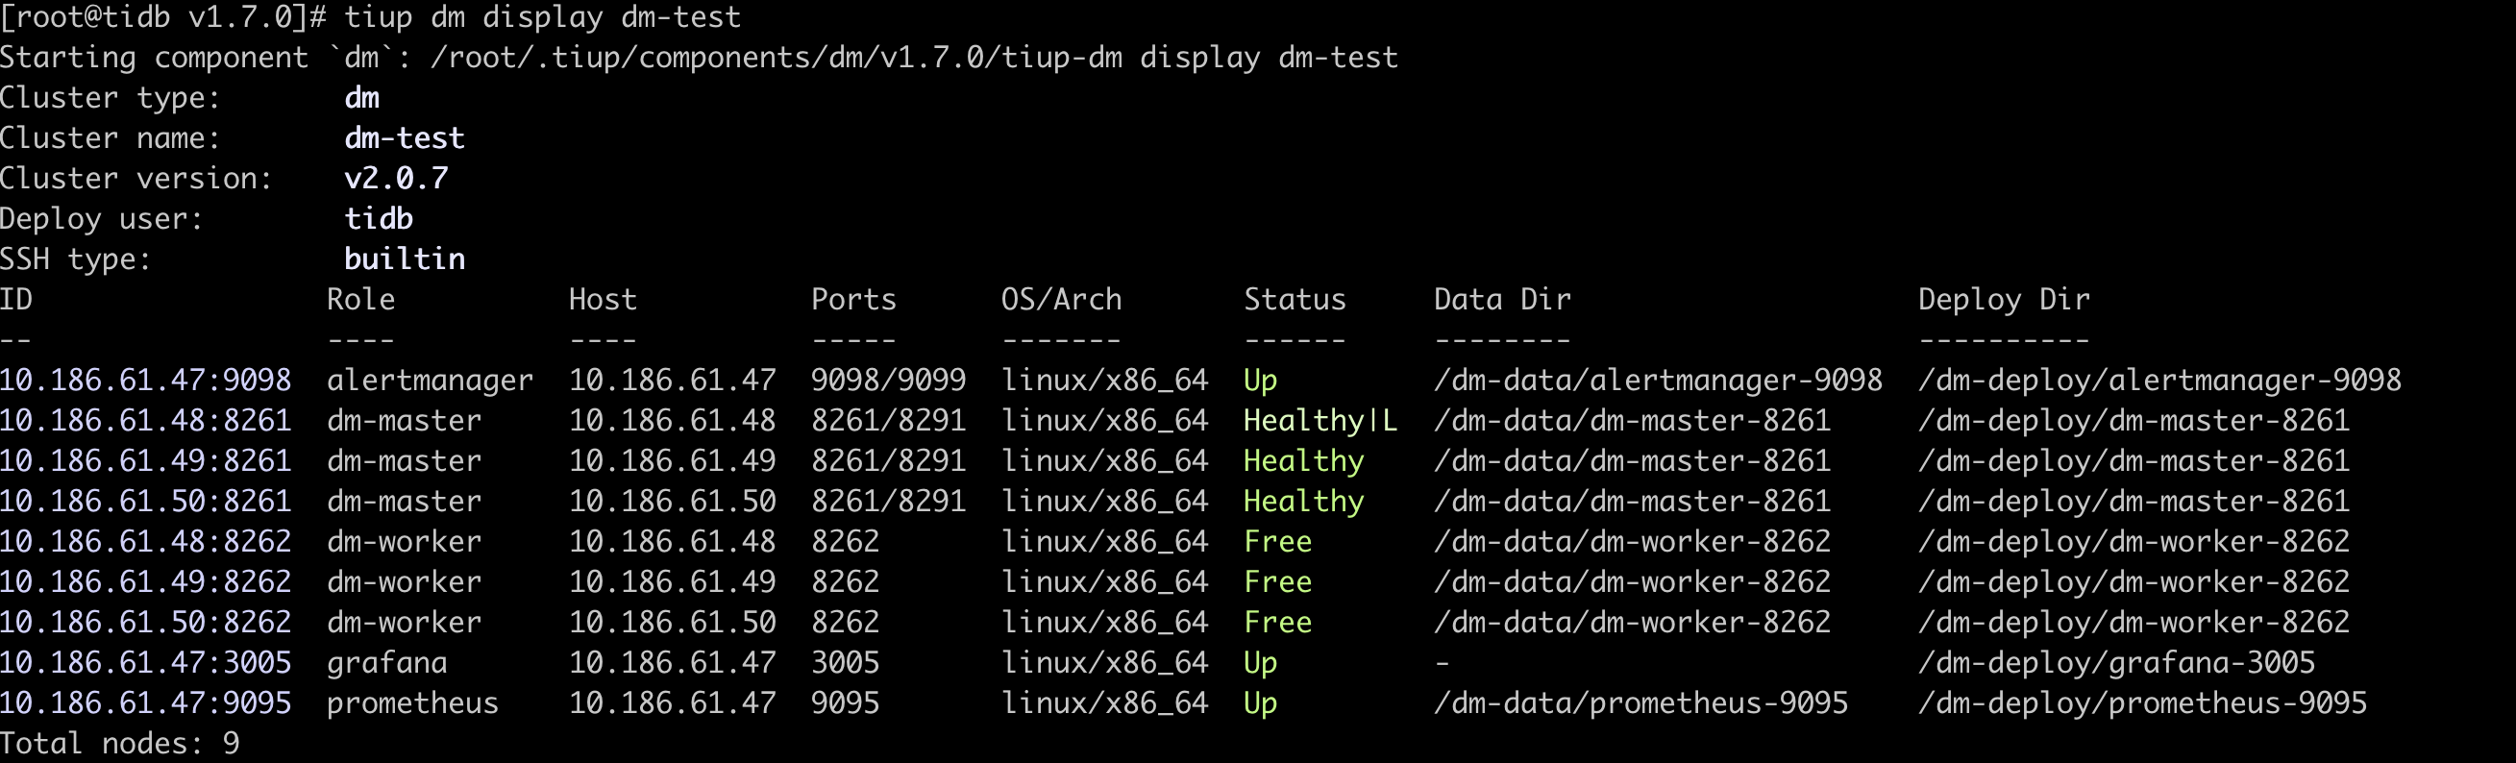This screenshot has height=763, width=2516.
Task: Click the prometheus role name
Action: pyautogui.click(x=412, y=703)
